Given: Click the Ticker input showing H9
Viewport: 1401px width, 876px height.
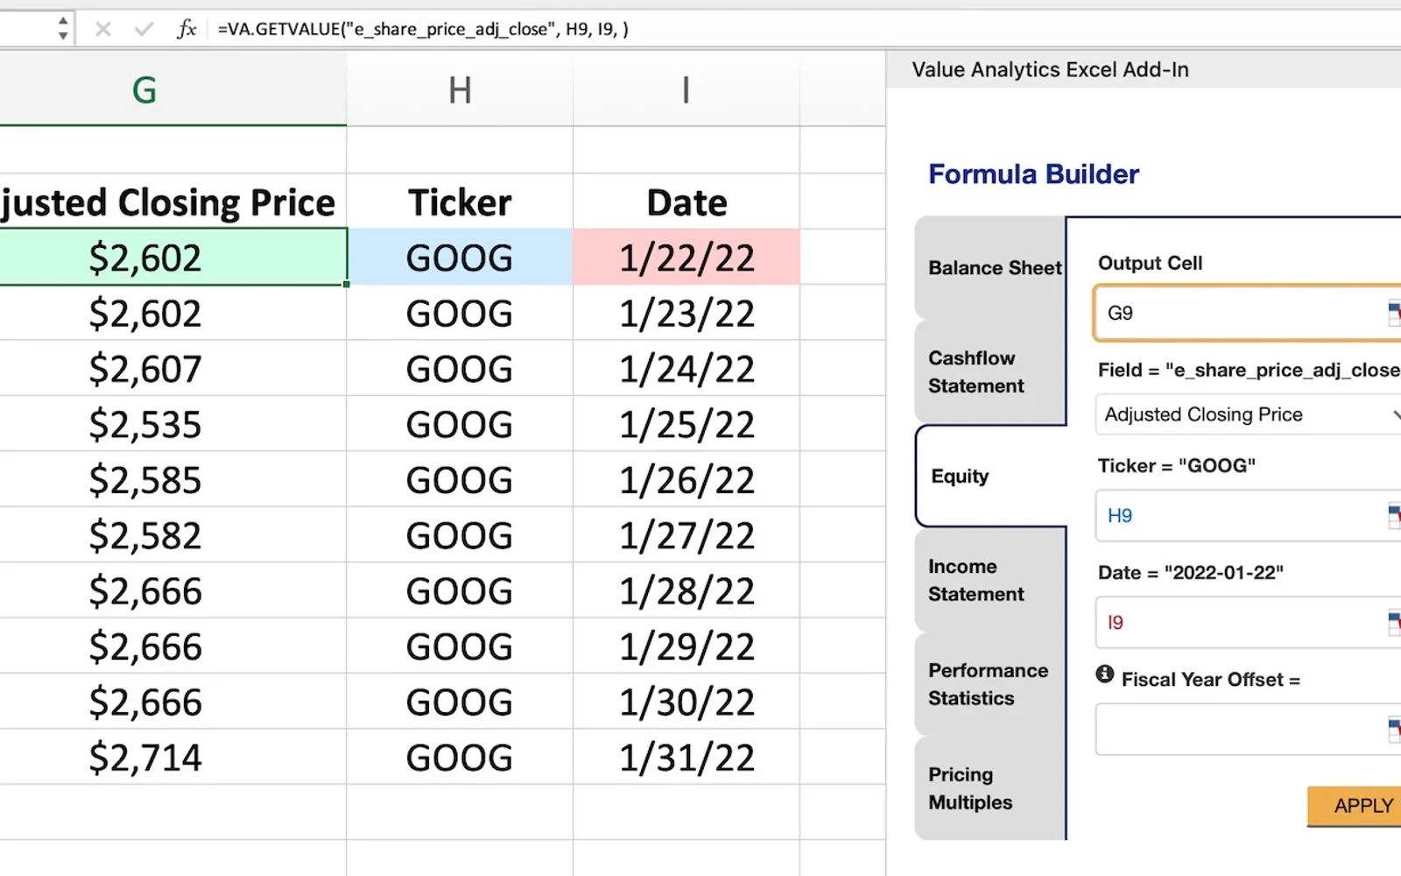Looking at the screenshot, I should click(x=1248, y=516).
